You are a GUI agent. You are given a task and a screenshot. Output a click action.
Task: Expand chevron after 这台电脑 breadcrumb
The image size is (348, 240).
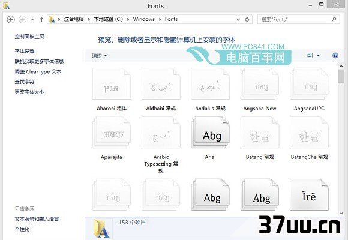tap(89, 20)
